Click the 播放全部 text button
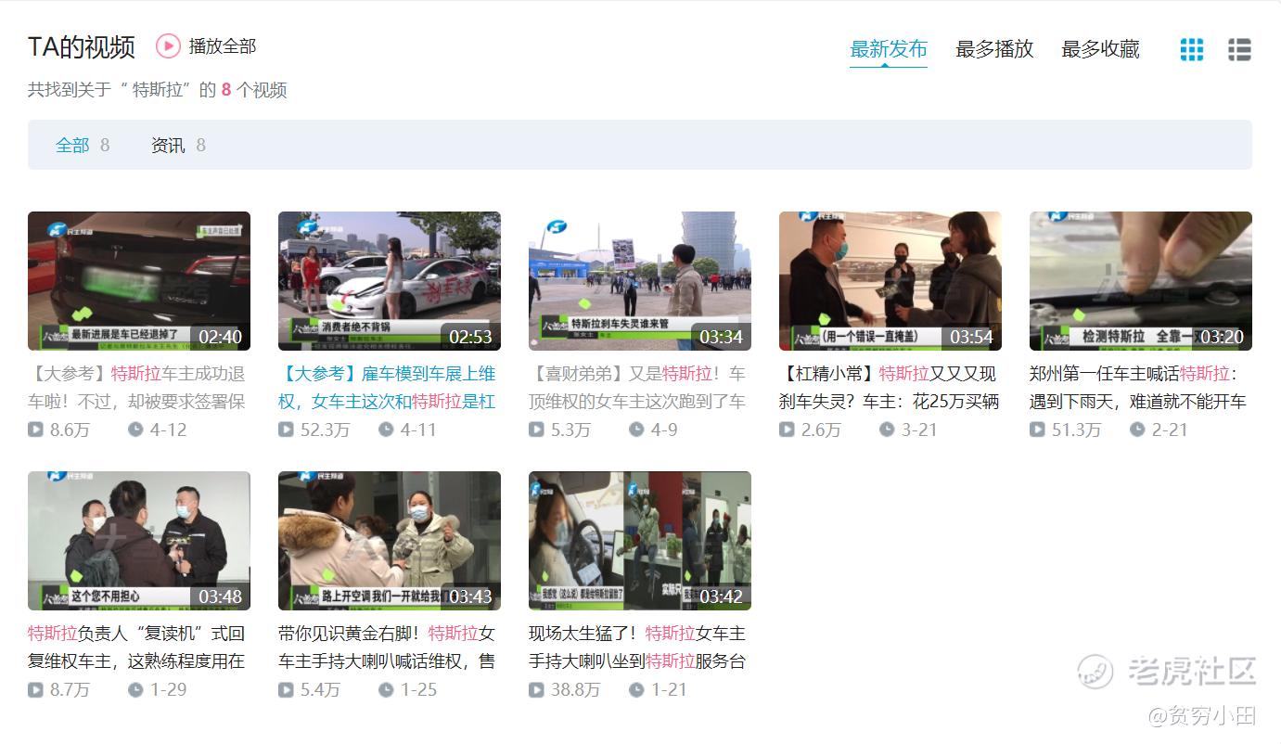 pyautogui.click(x=223, y=45)
